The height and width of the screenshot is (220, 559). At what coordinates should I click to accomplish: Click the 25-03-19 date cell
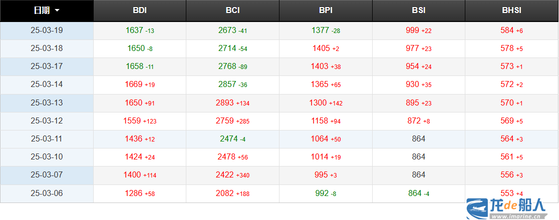pyautogui.click(x=47, y=30)
